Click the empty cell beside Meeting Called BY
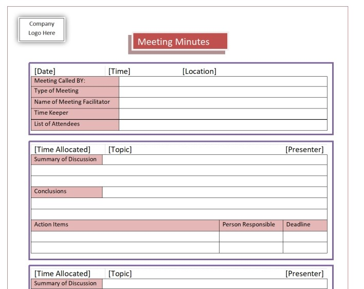 click(223, 81)
